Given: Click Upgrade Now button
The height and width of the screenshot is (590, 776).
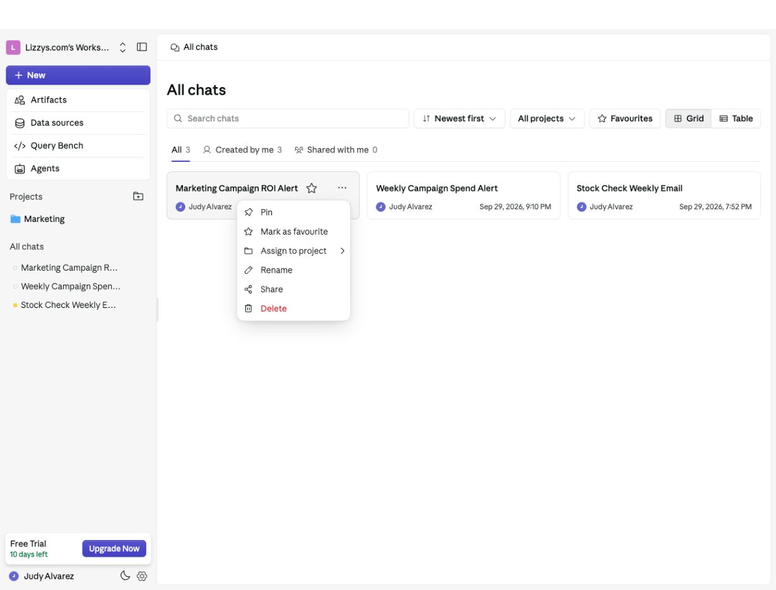Looking at the screenshot, I should click(114, 549).
